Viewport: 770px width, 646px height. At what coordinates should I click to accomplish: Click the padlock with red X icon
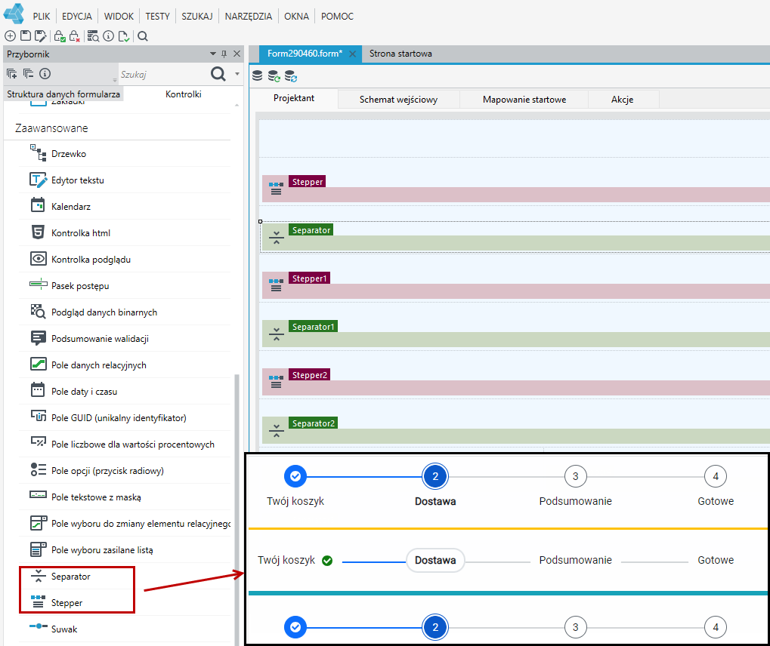(74, 35)
